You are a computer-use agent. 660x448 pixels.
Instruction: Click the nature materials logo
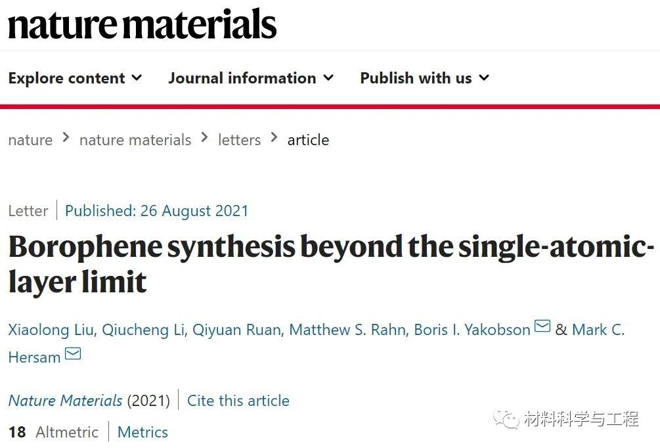(x=141, y=24)
